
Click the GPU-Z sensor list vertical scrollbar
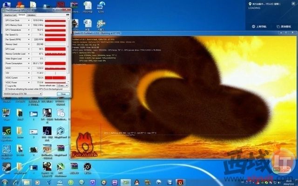(x=68, y=46)
